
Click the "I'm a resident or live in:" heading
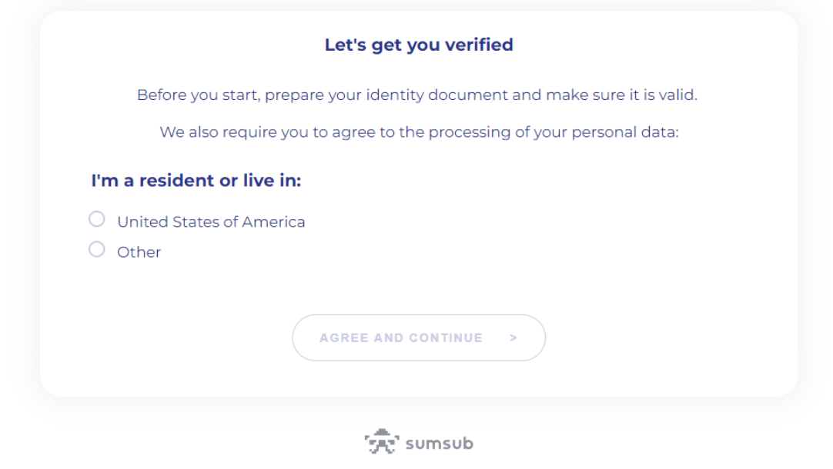196,181
